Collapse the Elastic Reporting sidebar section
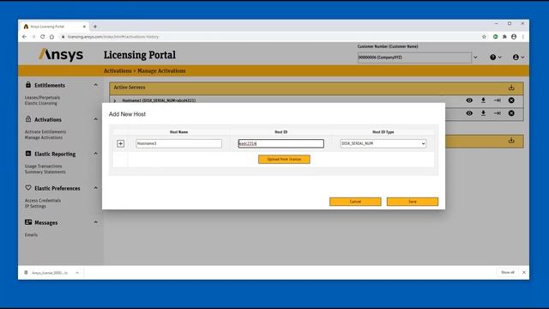This screenshot has width=549, height=309. click(95, 154)
